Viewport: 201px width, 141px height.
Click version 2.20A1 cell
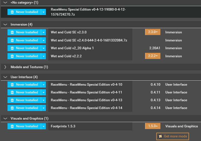tap(155, 48)
